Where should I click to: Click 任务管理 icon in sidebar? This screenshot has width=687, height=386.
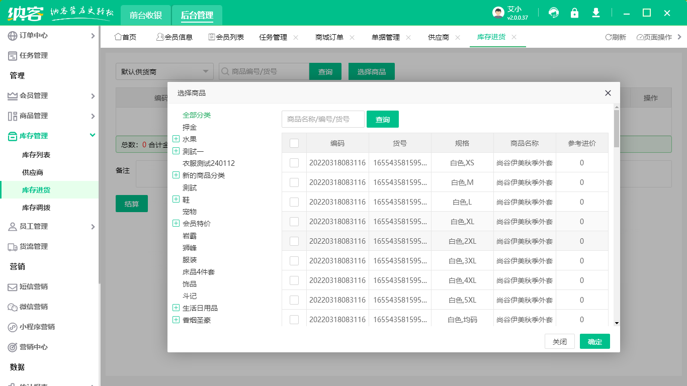pos(13,55)
